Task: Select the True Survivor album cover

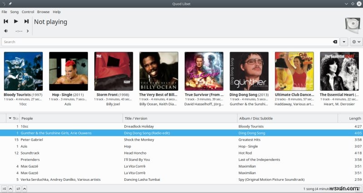Action: pos(204,71)
